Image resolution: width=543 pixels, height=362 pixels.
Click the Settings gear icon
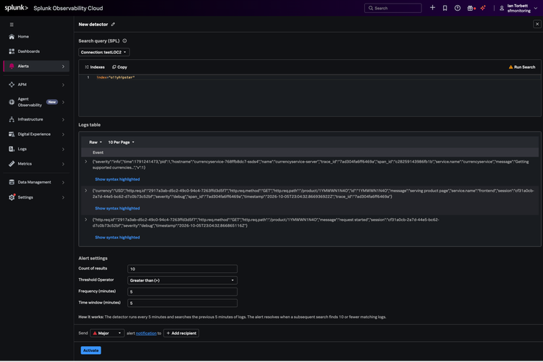(12, 197)
